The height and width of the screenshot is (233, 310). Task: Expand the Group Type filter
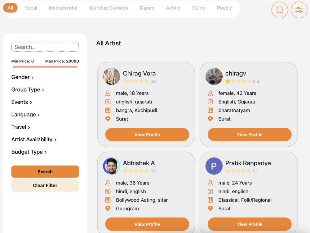(28, 90)
